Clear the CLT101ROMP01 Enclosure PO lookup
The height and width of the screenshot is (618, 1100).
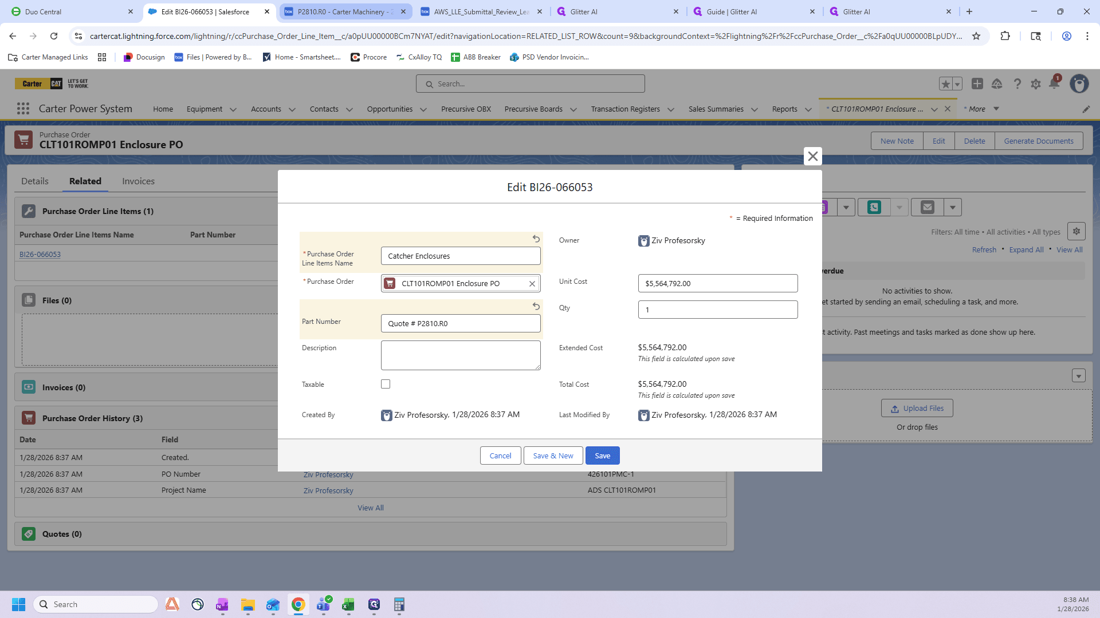tap(532, 283)
